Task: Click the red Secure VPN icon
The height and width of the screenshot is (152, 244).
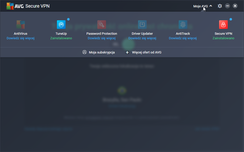Action: 223,25
